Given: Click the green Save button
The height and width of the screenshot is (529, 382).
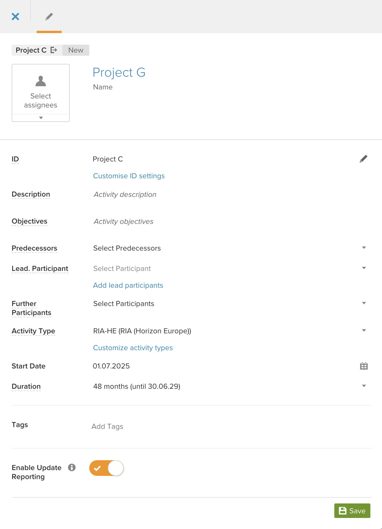Looking at the screenshot, I should point(352,511).
